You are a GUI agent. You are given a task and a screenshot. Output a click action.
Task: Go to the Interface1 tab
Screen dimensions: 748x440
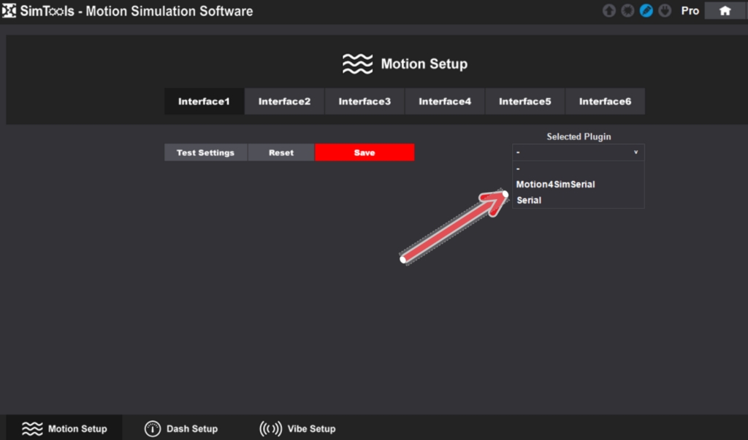click(204, 101)
